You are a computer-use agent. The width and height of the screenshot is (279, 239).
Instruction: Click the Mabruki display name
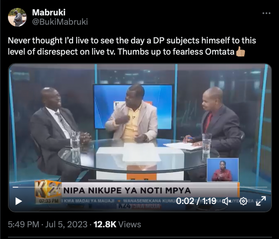[49, 13]
